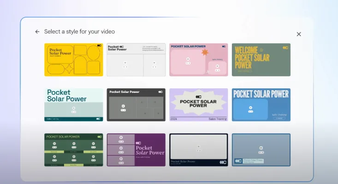Pick the pink style with orange starburst
338x184 pixels.
[x=198, y=60]
